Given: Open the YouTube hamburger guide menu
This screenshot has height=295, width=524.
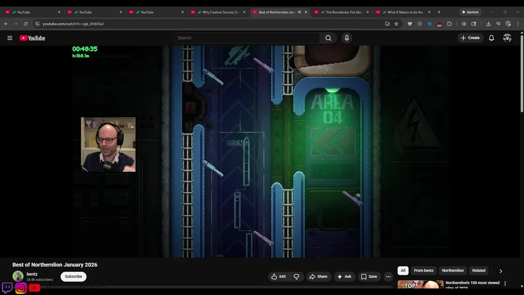Looking at the screenshot, I should (x=10, y=38).
